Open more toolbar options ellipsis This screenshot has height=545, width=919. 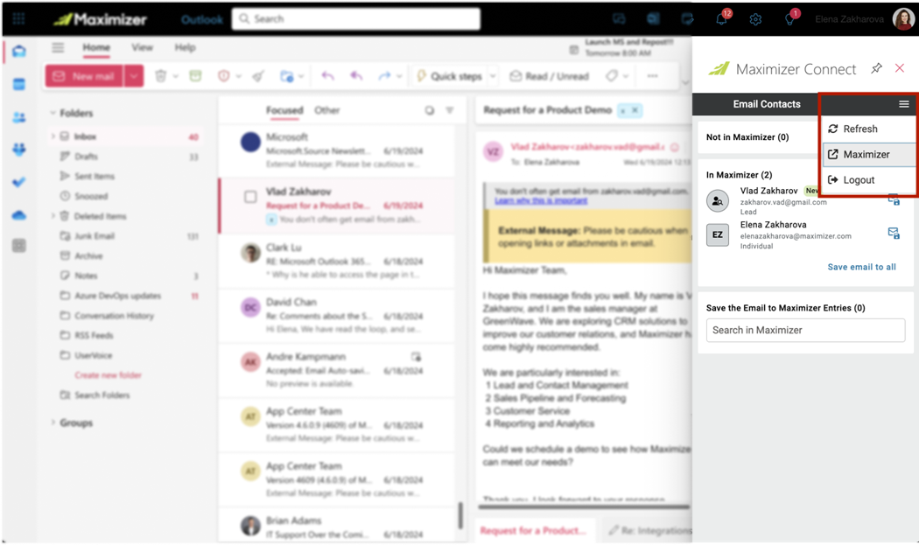click(652, 76)
